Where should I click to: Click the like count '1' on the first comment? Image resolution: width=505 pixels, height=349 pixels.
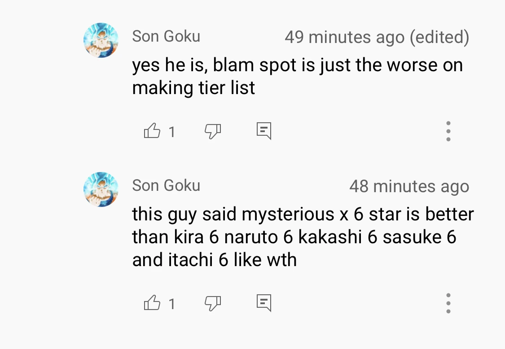[x=172, y=132]
